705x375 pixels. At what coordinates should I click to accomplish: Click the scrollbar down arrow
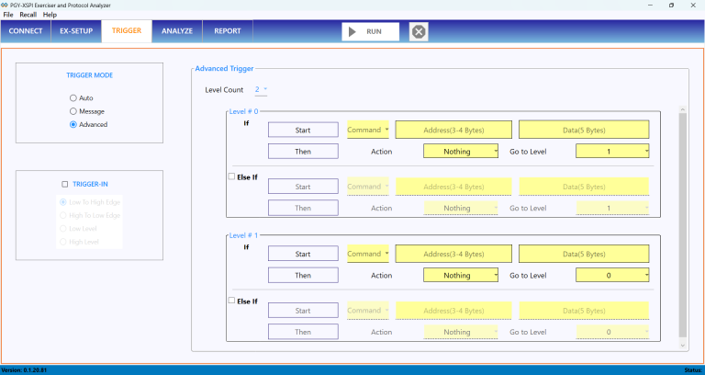click(683, 346)
